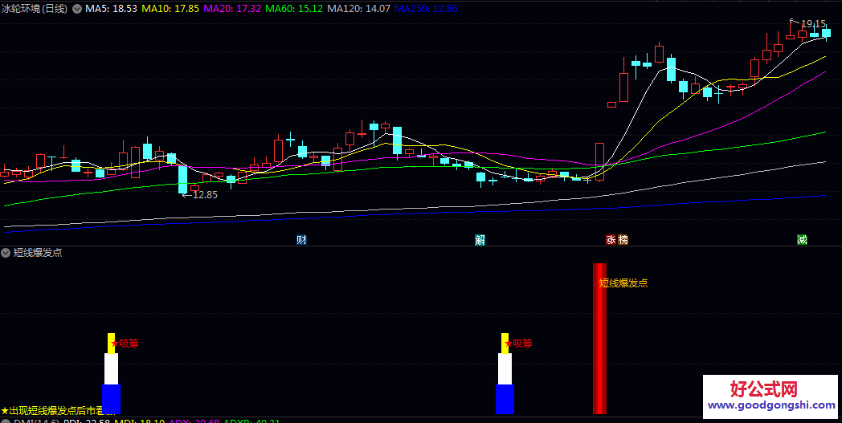
Task: Open the dropdown arrow beside 冰轮环境(日线)
Action: [77, 9]
